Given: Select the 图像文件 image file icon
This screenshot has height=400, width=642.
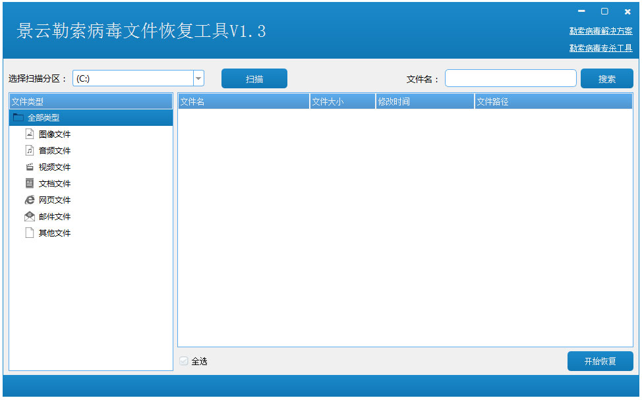Looking at the screenshot, I should pos(30,133).
